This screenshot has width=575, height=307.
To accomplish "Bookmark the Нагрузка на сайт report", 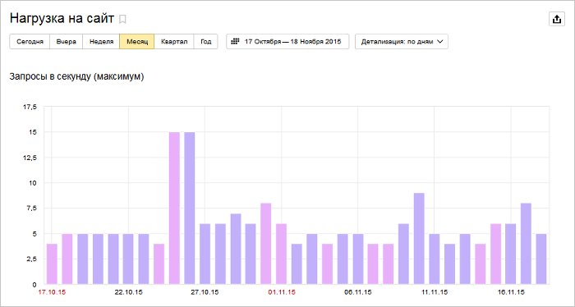I will [123, 20].
